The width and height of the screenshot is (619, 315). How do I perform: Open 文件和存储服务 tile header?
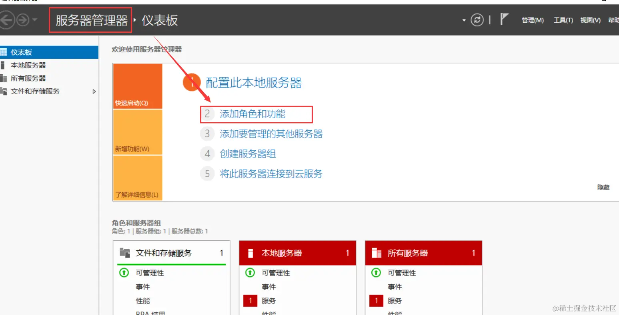[x=172, y=253]
